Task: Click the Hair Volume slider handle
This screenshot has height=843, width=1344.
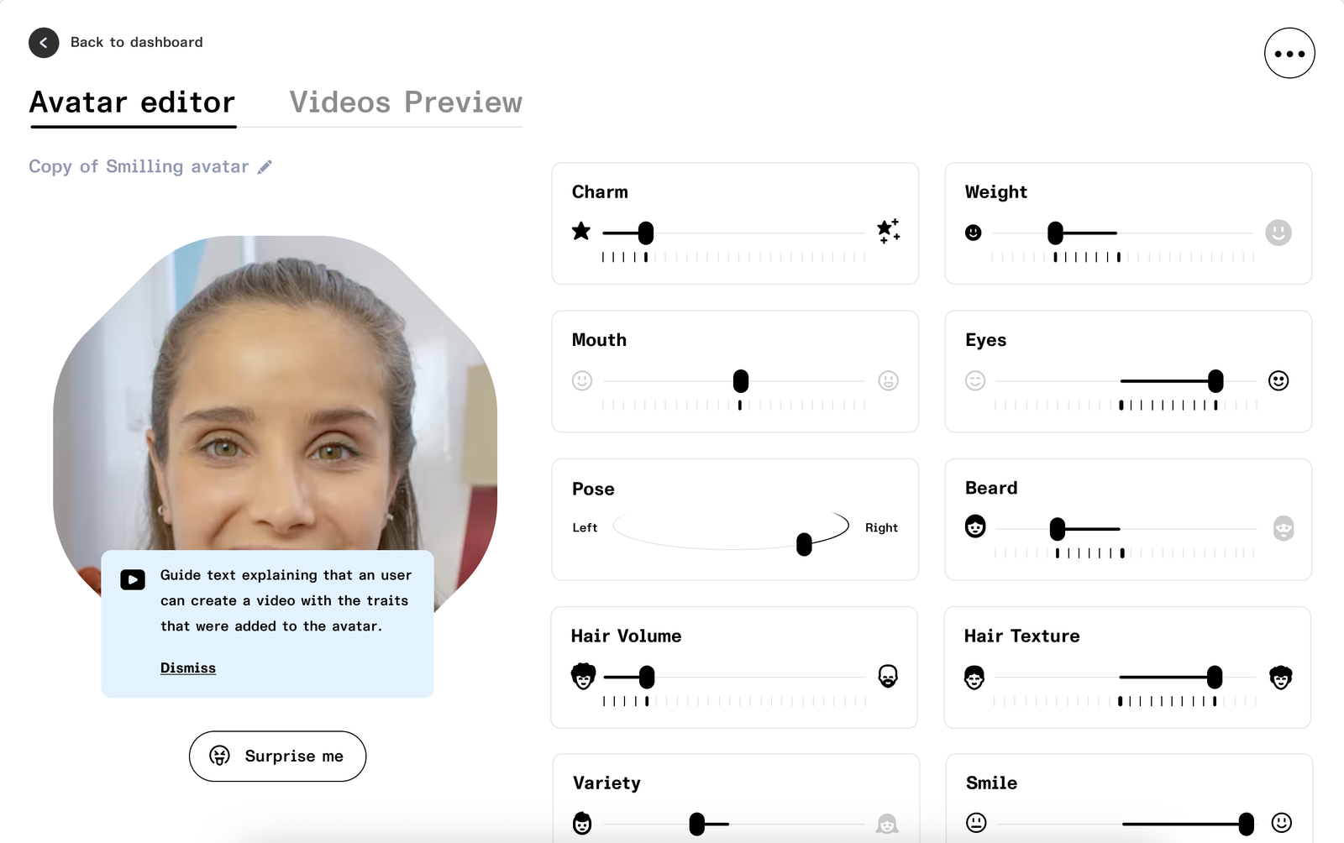Action: 647,677
